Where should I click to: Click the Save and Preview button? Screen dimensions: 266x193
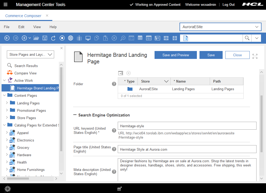(176, 55)
